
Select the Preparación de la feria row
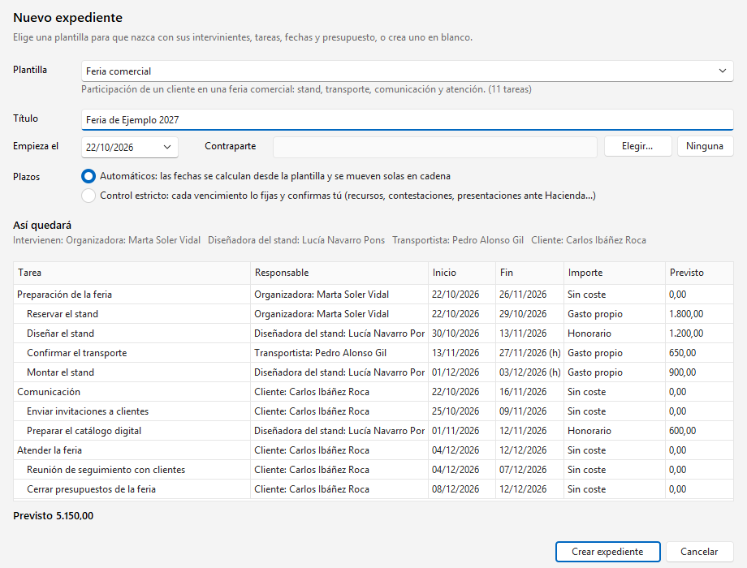click(373, 295)
